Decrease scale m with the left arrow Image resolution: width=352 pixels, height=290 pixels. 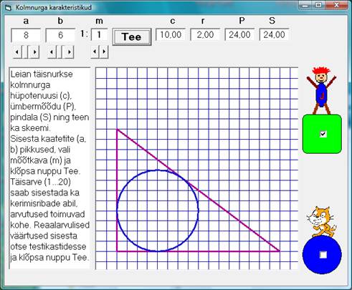click(x=95, y=52)
